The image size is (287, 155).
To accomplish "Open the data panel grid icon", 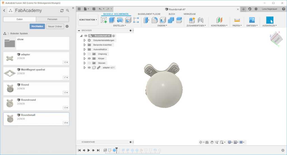I will (79, 9).
